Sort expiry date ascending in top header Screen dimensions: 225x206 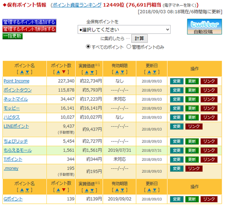pos(117,72)
